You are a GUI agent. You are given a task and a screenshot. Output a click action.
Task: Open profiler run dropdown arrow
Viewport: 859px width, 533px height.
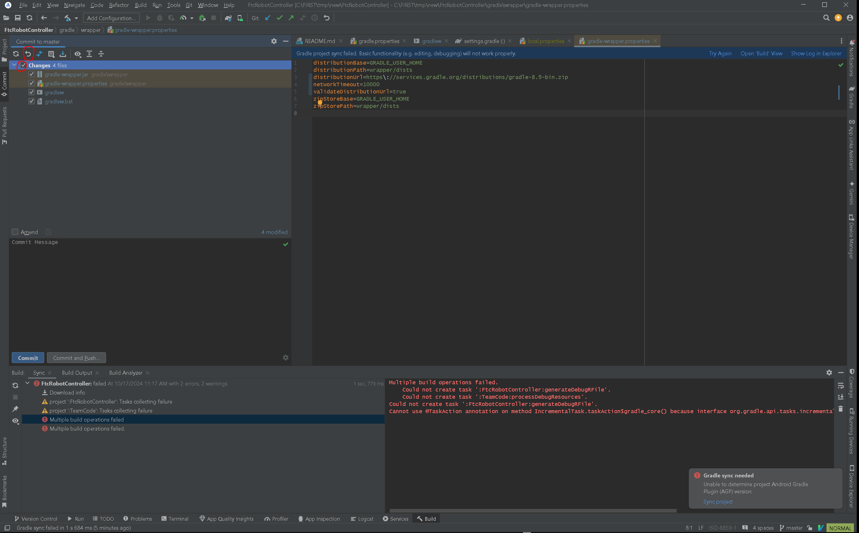coord(192,18)
